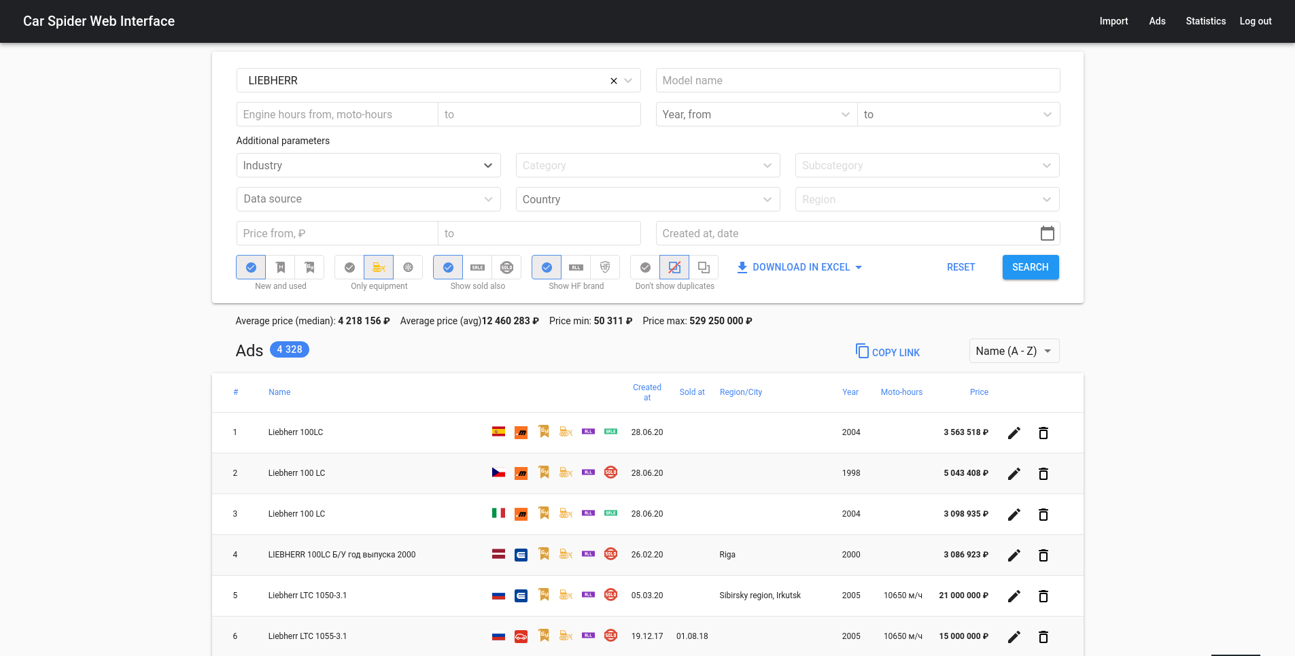Image resolution: width=1295 pixels, height=656 pixels.
Task: Open the Country dropdown
Action: (x=646, y=199)
